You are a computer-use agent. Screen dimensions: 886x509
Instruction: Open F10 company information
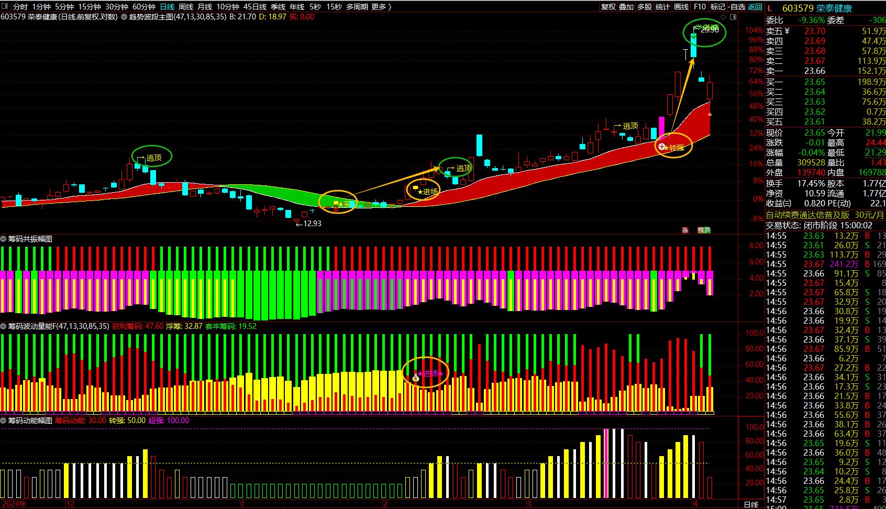[x=700, y=7]
